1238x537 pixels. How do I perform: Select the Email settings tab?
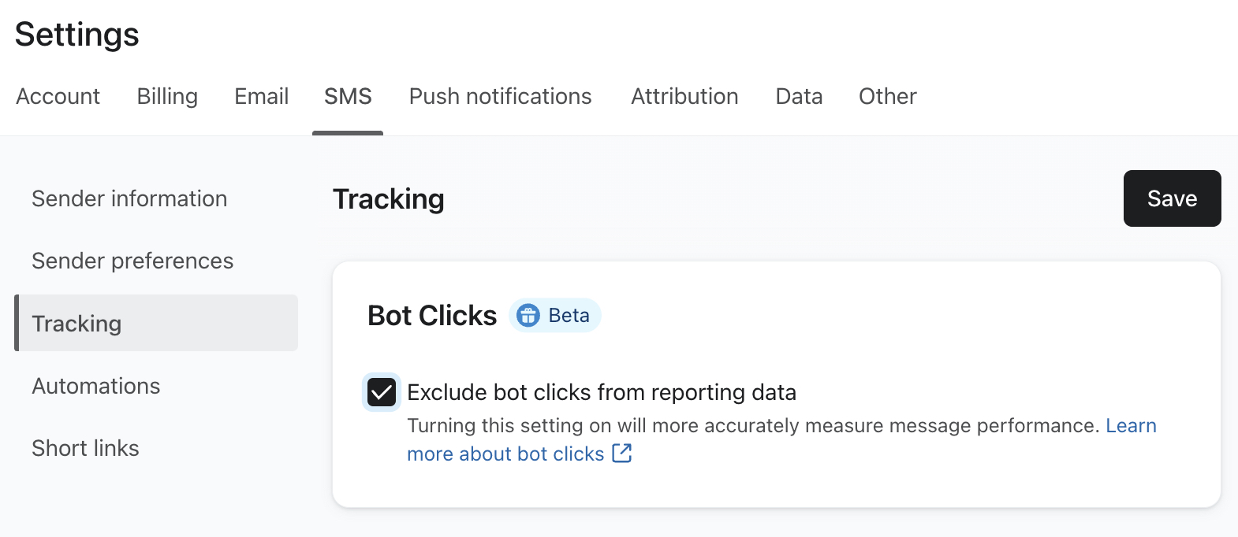pos(260,96)
